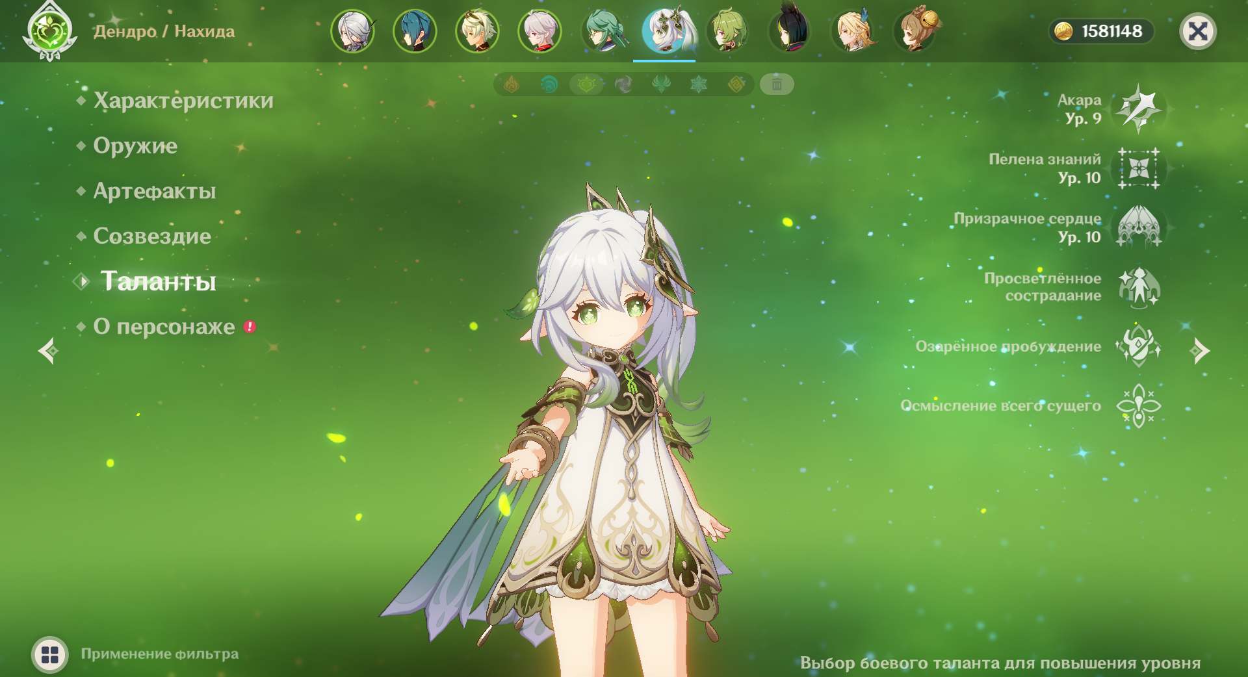Toggle the Geo element filter
Viewport: 1248px width, 677px height.
point(736,84)
